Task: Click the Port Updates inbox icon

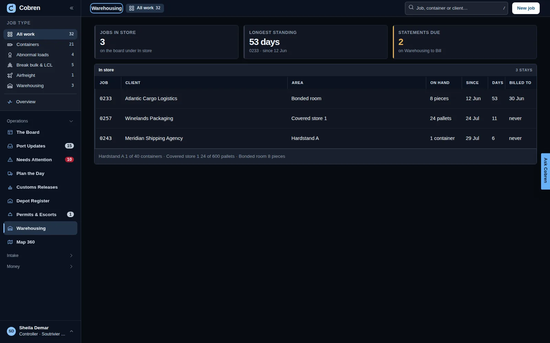Action: pyautogui.click(x=10, y=146)
